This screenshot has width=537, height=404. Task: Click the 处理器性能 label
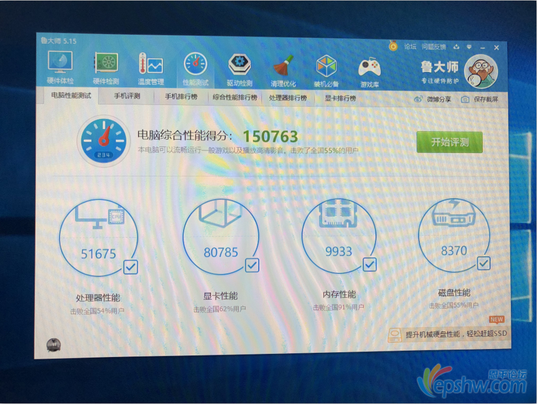(98, 298)
